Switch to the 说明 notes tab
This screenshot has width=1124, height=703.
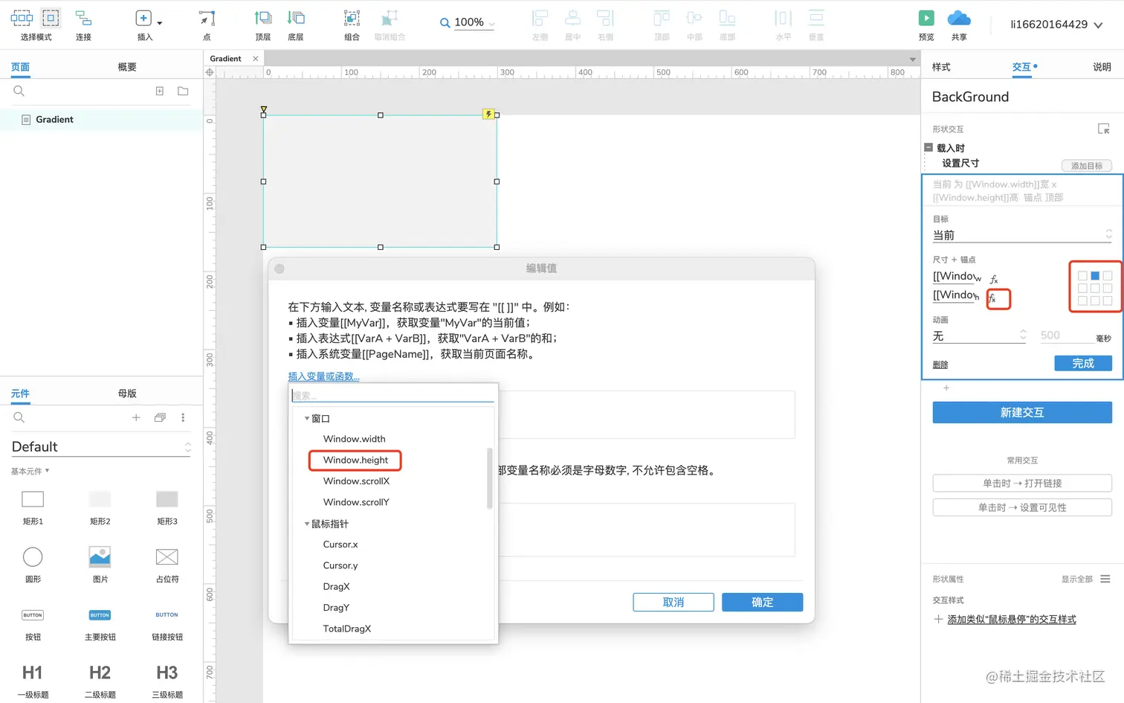click(x=1102, y=67)
